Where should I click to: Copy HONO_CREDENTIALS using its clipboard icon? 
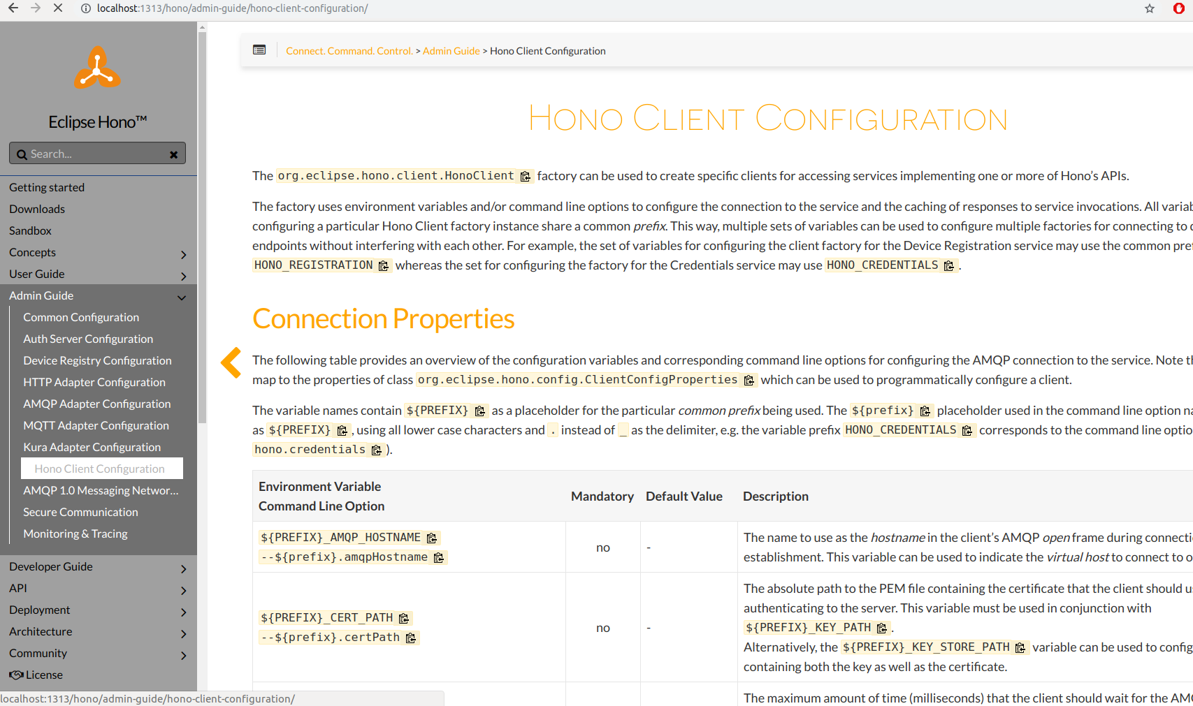pos(948,265)
